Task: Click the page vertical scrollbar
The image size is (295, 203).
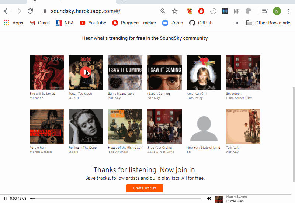Action: pos(294,134)
